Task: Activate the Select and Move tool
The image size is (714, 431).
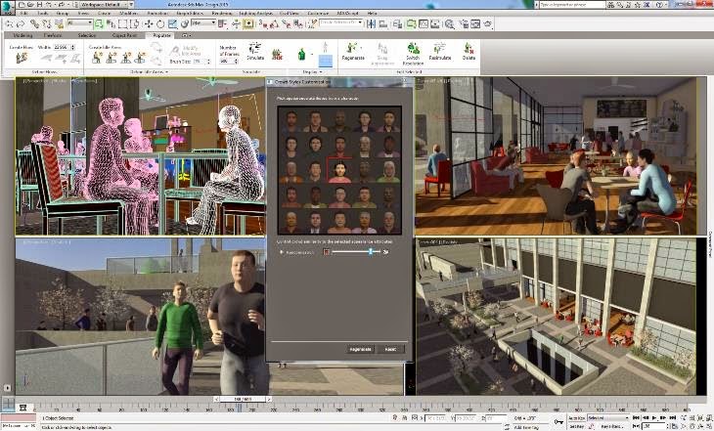Action: coord(149,24)
